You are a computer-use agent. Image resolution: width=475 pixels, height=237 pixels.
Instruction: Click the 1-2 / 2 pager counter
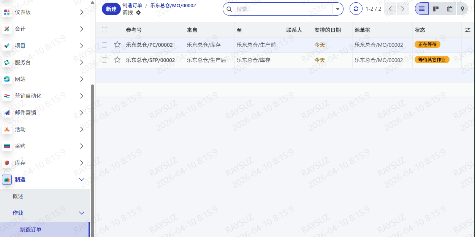(x=373, y=9)
